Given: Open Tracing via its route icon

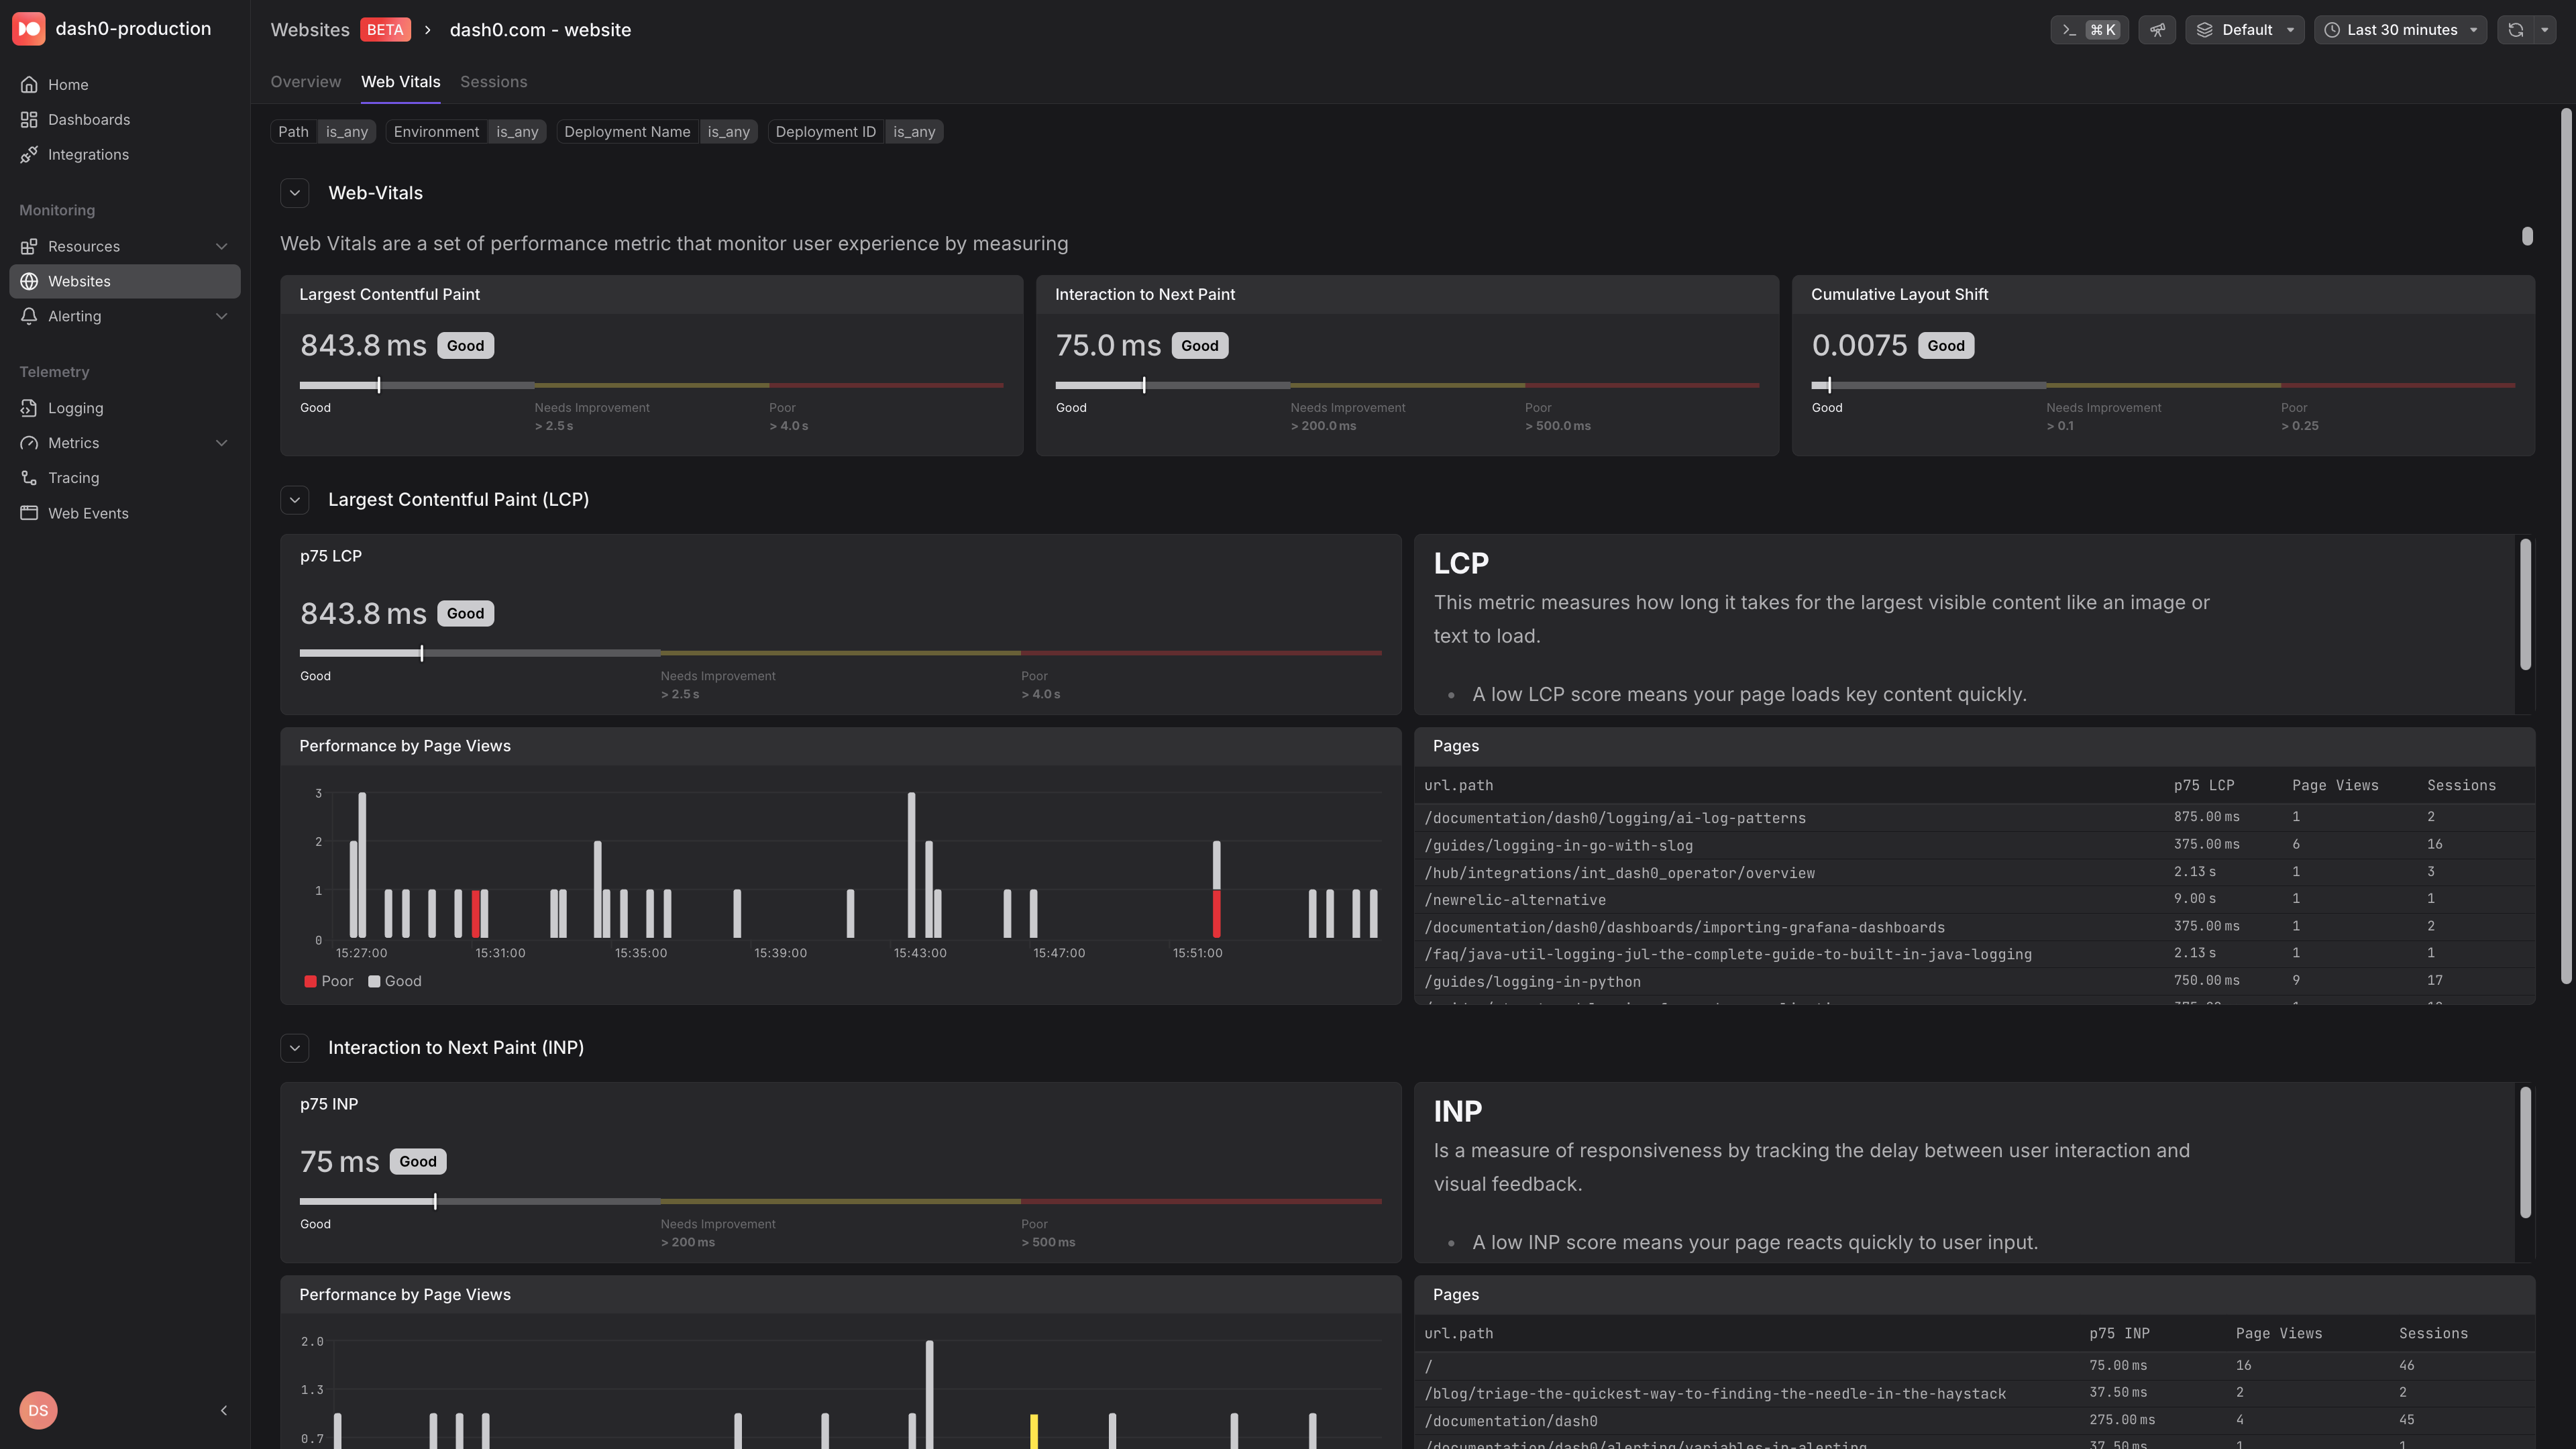Looking at the screenshot, I should (x=29, y=478).
